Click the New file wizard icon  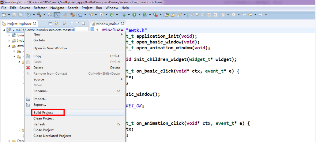coord(4,14)
